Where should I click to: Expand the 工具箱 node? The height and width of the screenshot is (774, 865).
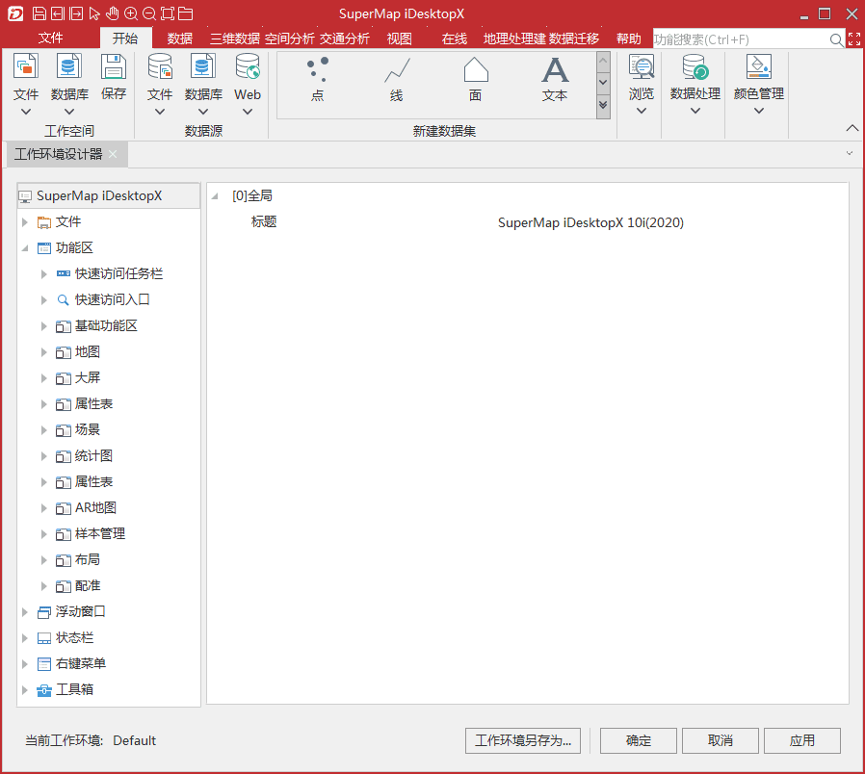point(25,690)
